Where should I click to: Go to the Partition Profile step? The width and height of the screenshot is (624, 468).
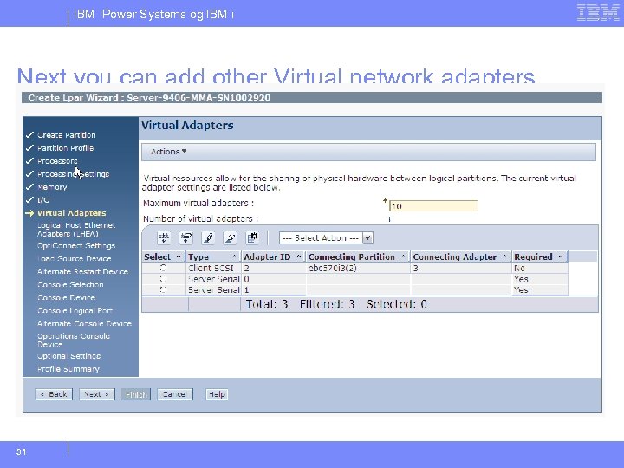point(66,148)
